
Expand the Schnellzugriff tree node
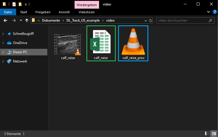pyautogui.click(x=3, y=34)
